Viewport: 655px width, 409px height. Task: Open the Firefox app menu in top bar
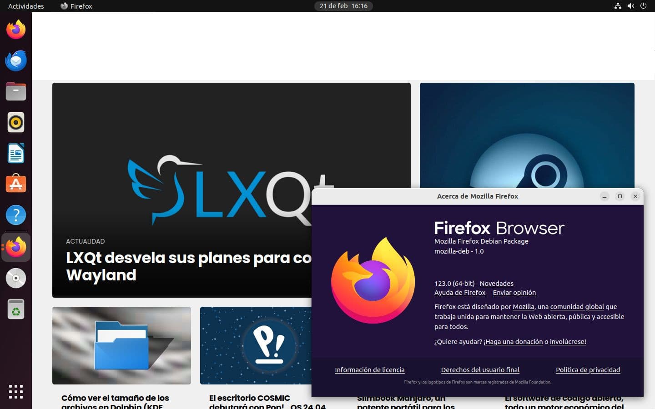tap(76, 6)
